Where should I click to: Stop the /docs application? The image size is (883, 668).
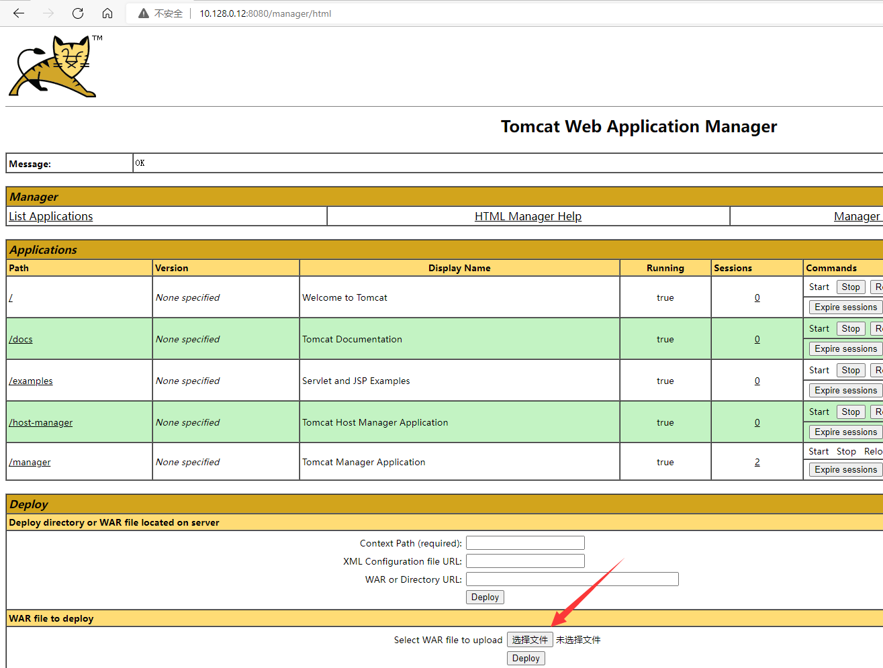pos(851,328)
